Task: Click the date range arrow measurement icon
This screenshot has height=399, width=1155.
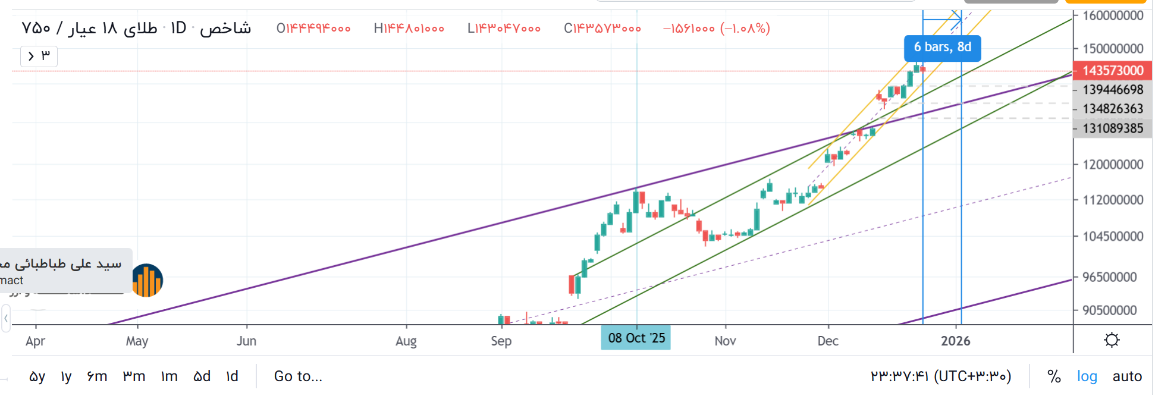Action: tap(942, 19)
